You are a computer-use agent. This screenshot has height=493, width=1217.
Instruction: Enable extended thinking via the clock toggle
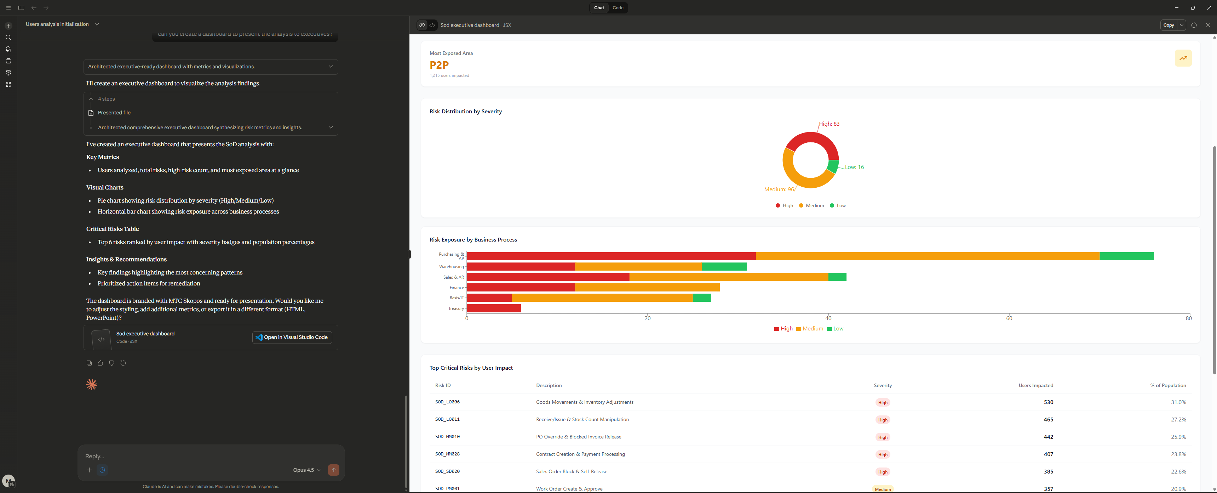tap(103, 470)
